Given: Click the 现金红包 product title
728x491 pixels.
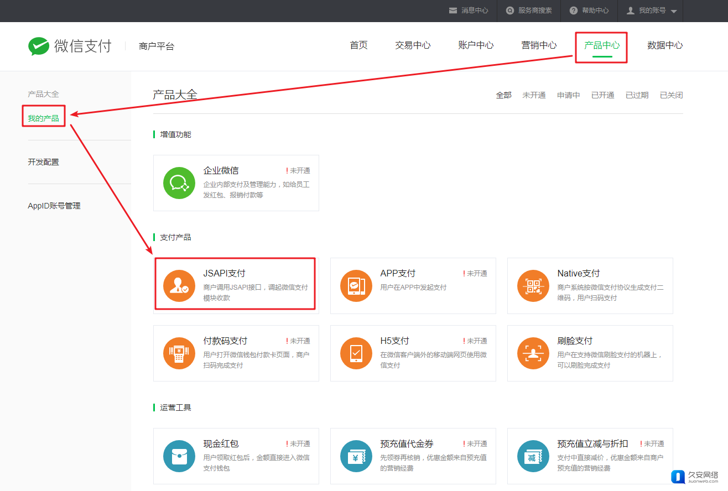Looking at the screenshot, I should [221, 443].
